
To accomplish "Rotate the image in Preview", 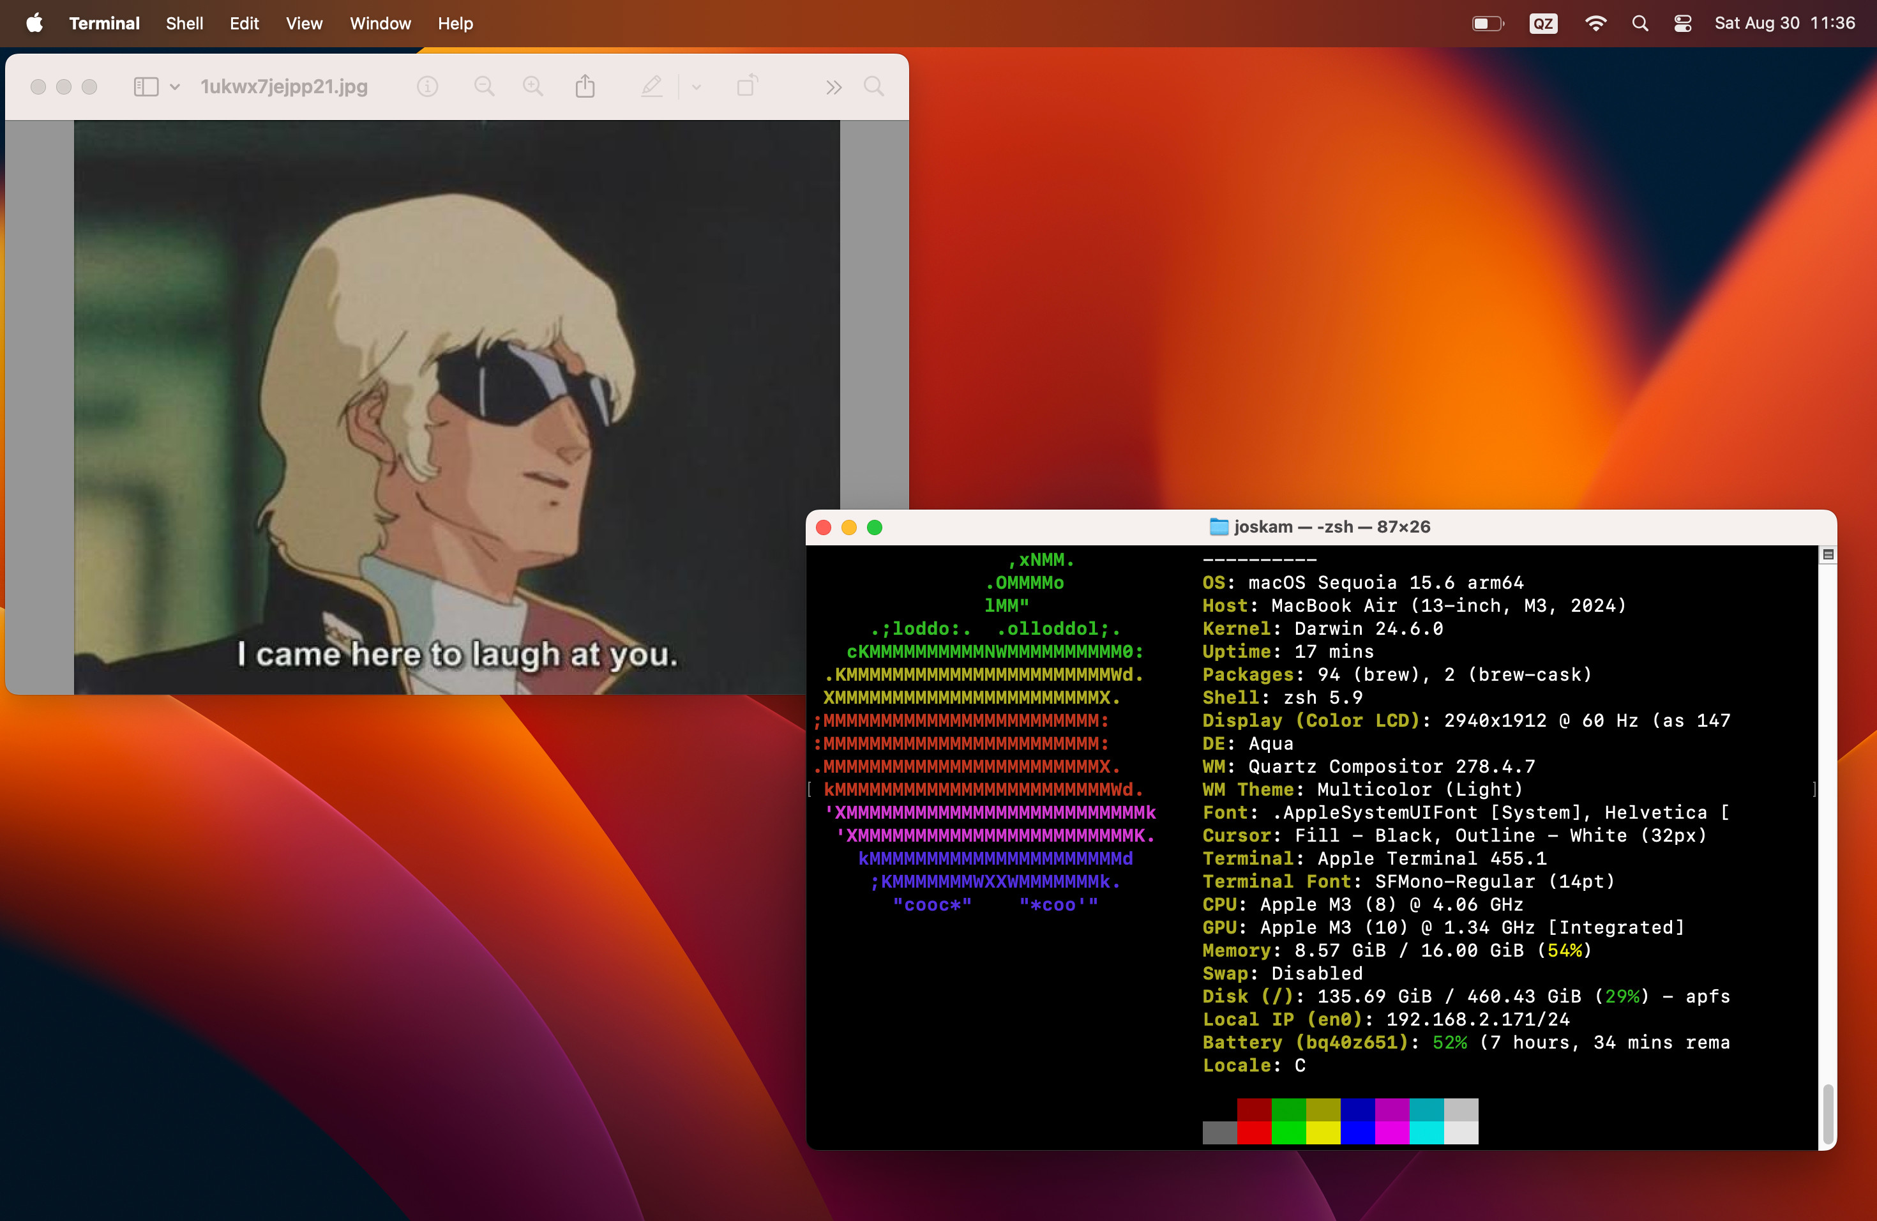I will point(748,85).
